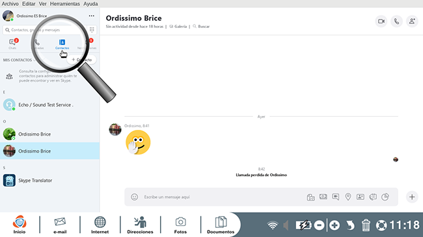This screenshot has width=423, height=237.
Task: Open the Ver menu
Action: pos(42,4)
